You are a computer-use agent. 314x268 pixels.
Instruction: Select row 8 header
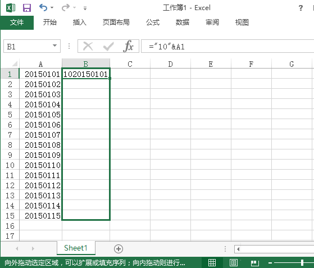(x=10, y=145)
